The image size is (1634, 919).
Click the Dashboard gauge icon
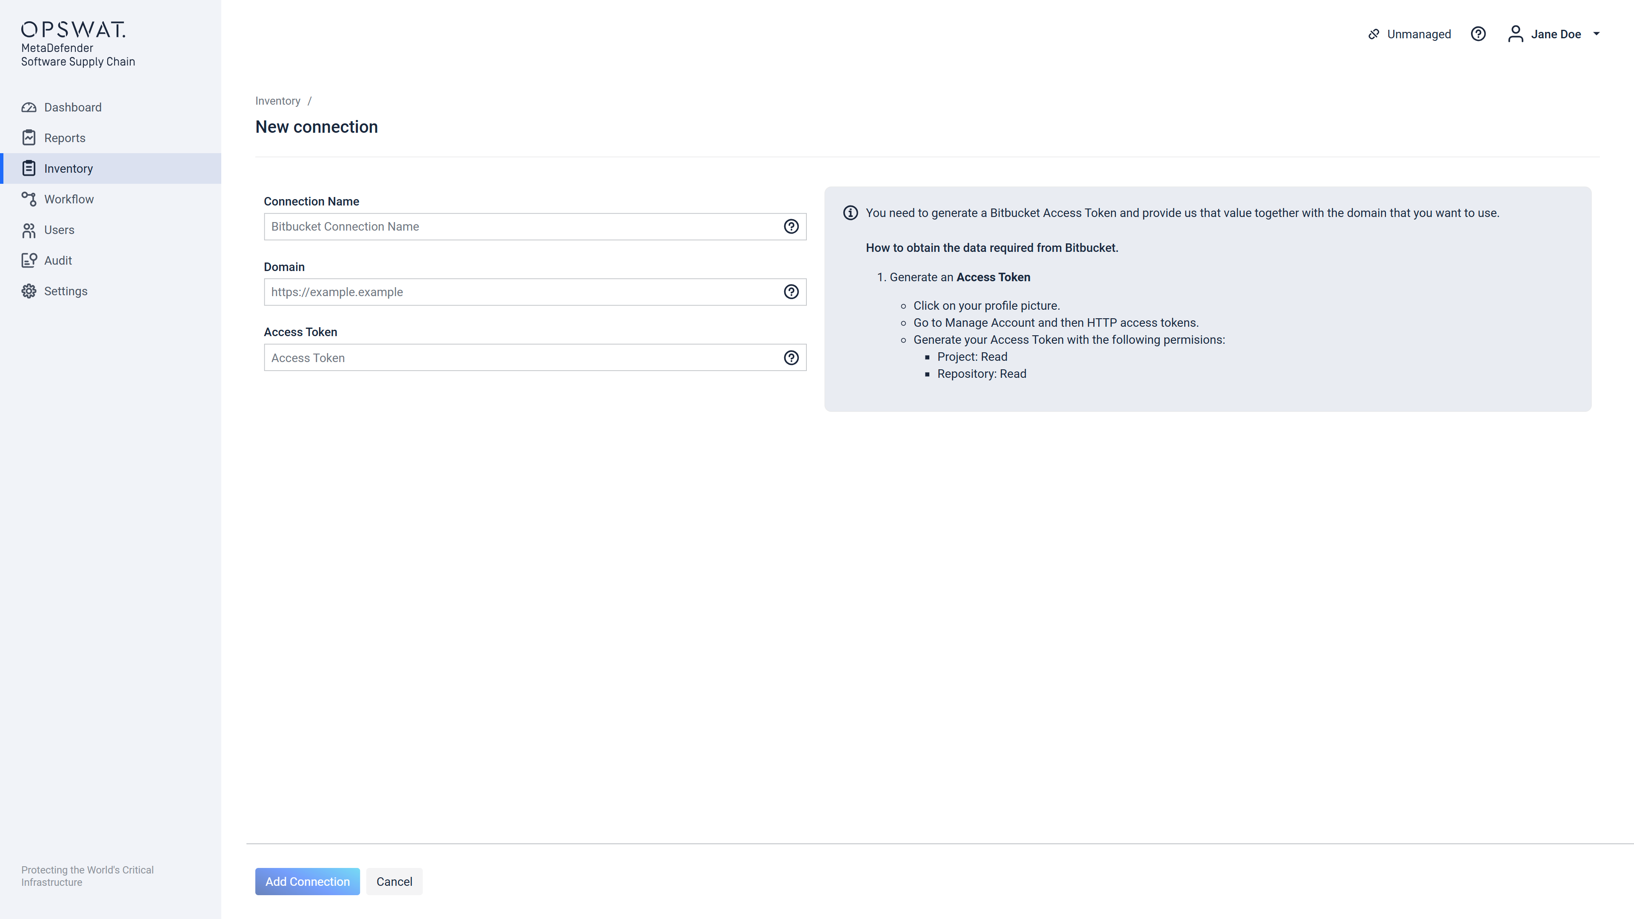[29, 107]
